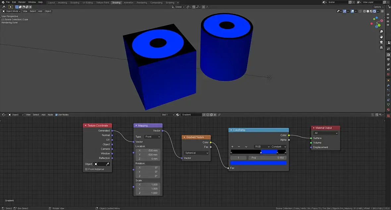
Task: Select rendered viewport shading mode icon
Action: click(x=375, y=11)
